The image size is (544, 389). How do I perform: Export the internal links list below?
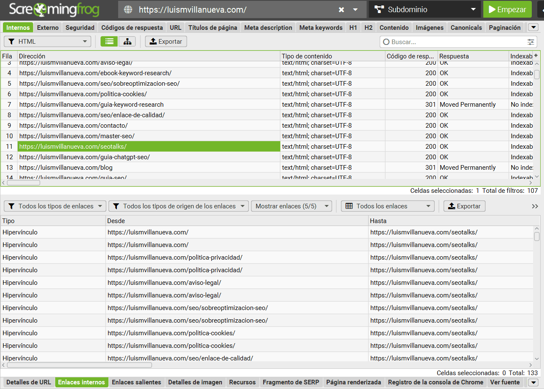point(464,206)
